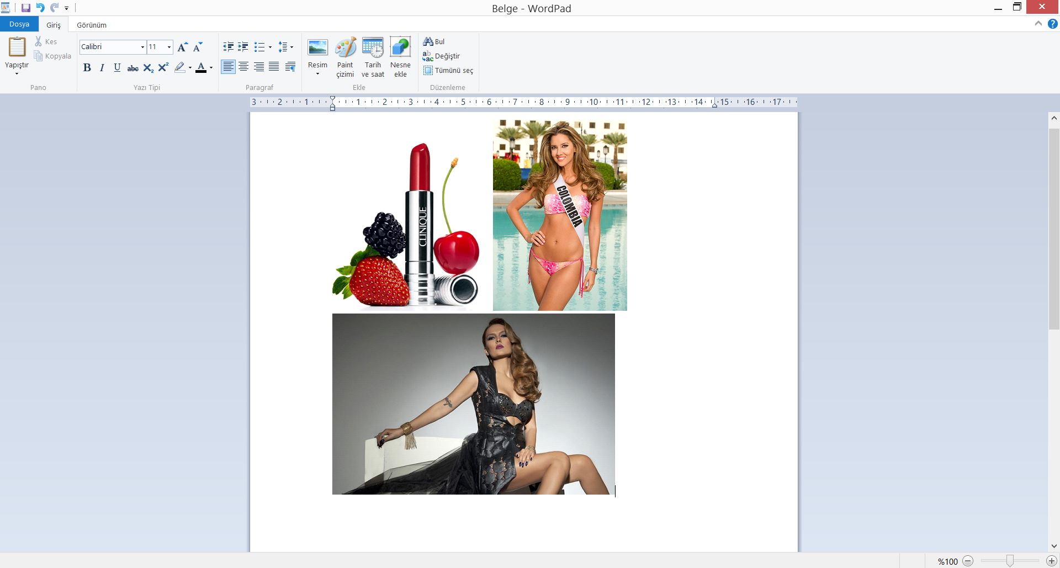Toggle Italic formatting
The width and height of the screenshot is (1060, 568).
[x=102, y=67]
